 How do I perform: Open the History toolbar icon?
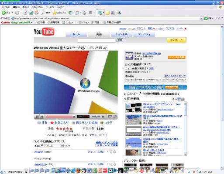[70, 13]
